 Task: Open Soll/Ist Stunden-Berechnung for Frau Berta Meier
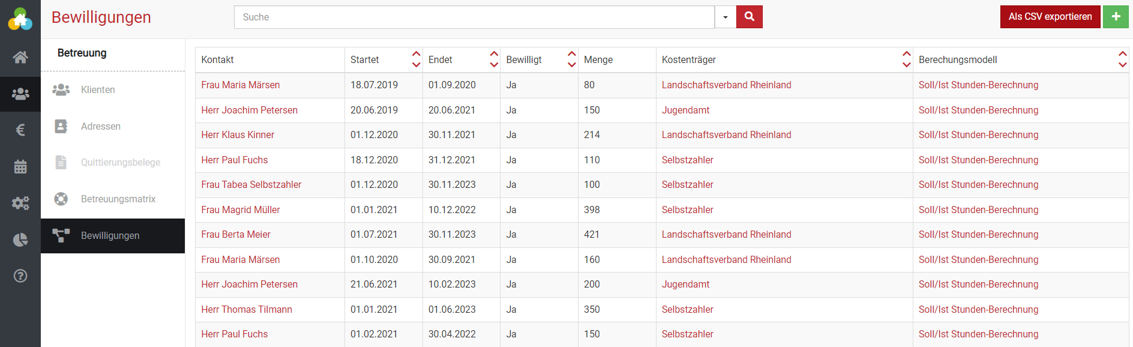(978, 235)
